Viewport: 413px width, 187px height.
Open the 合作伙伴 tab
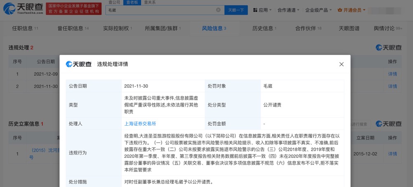click(308, 28)
